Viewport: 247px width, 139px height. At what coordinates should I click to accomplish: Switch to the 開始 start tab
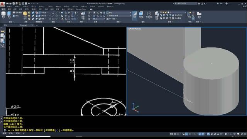pos(6,25)
